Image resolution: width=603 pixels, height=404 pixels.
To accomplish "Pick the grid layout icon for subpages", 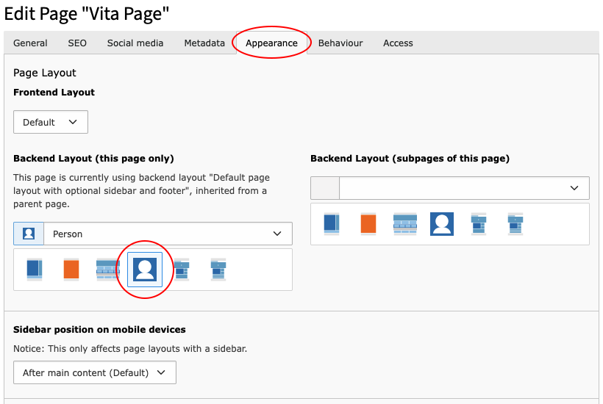I will 405,224.
